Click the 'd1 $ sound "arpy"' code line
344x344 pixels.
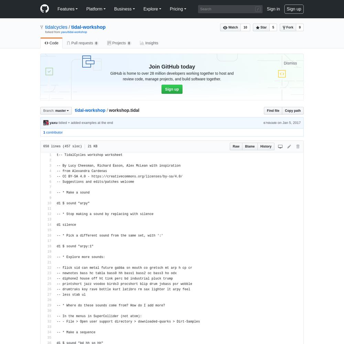[73, 203]
